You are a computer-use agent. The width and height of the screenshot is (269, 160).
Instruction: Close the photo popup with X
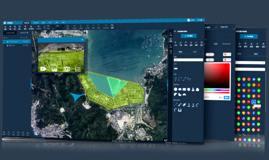coord(82,40)
